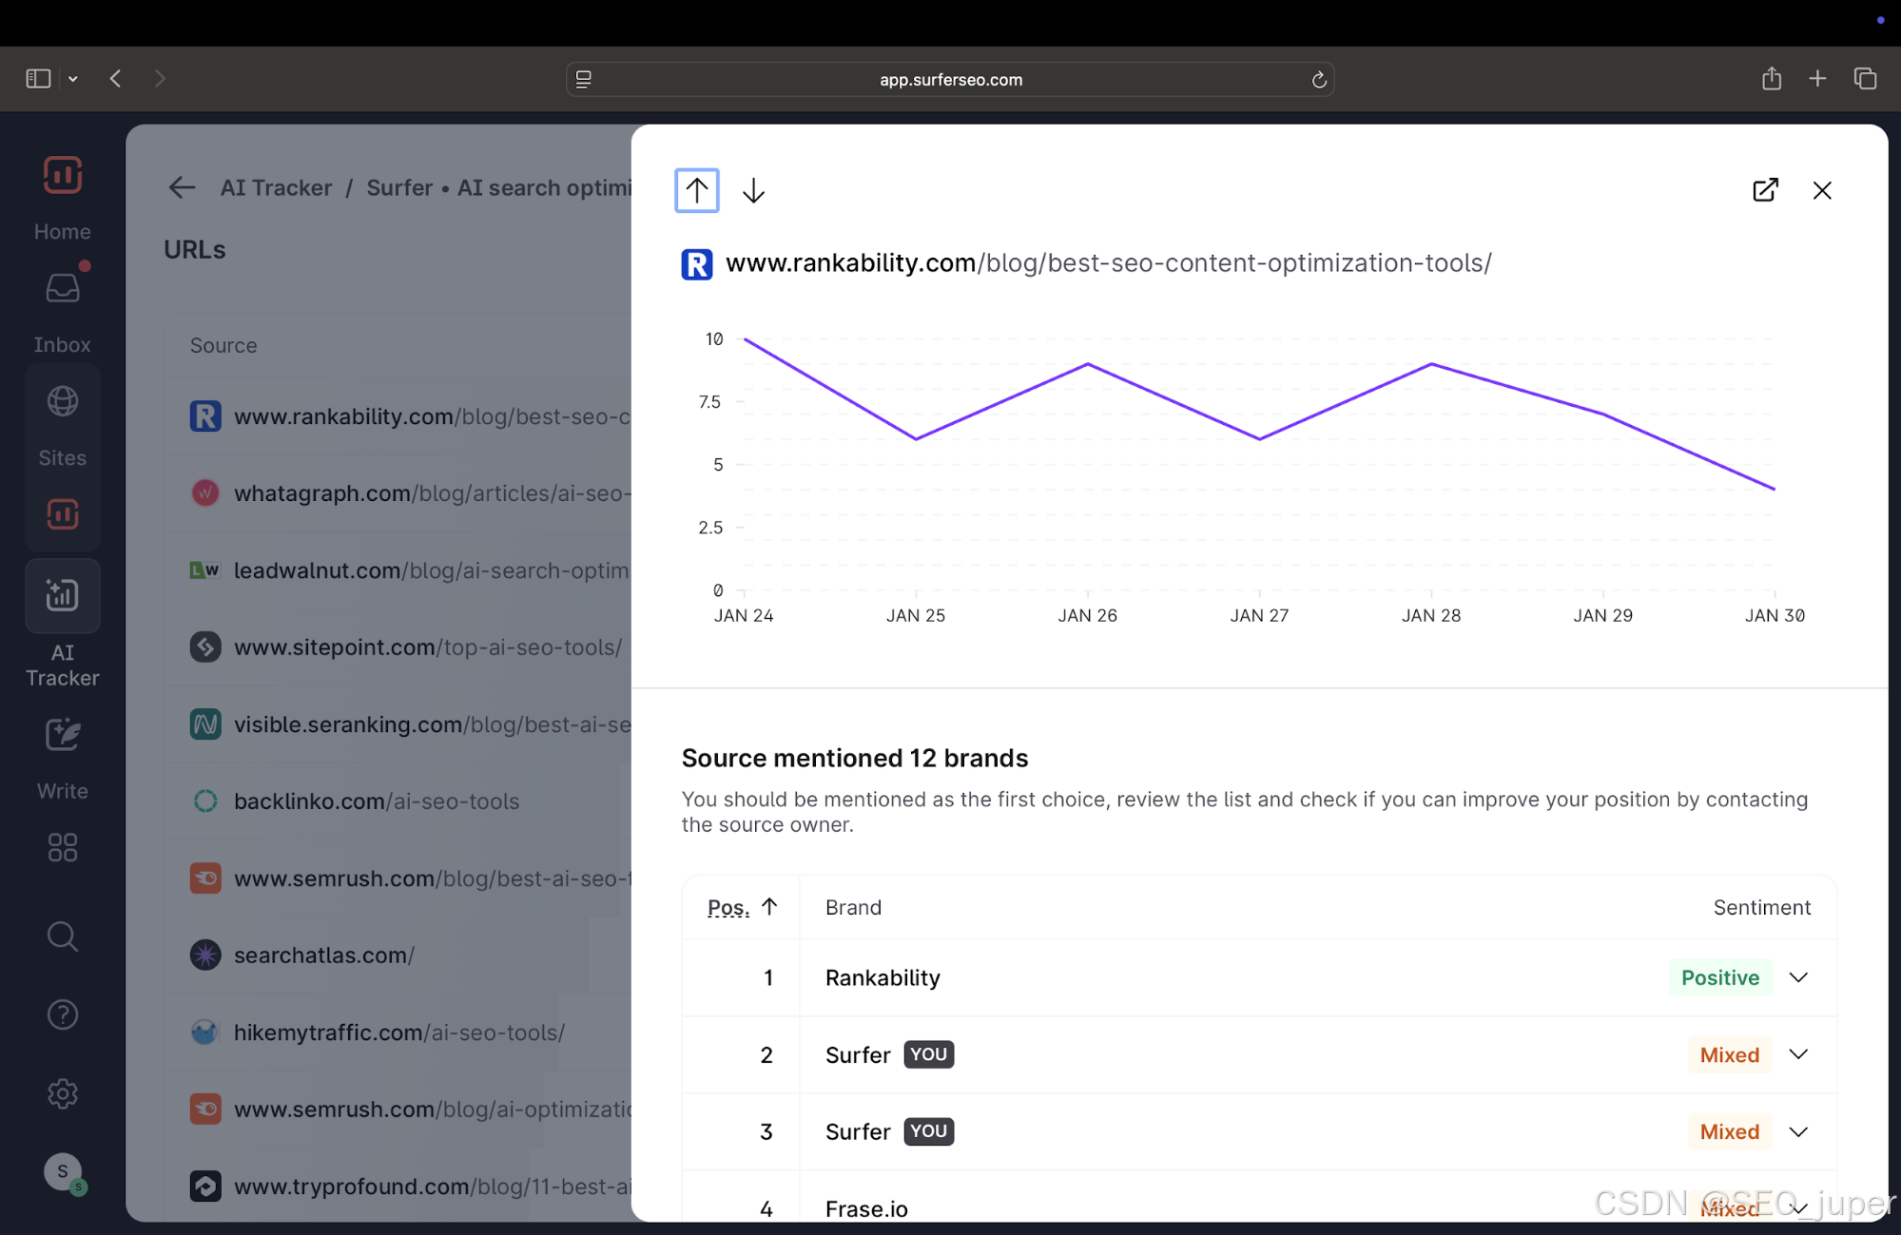
Task: Expand the position 2 Surfer row
Action: coord(1798,1054)
